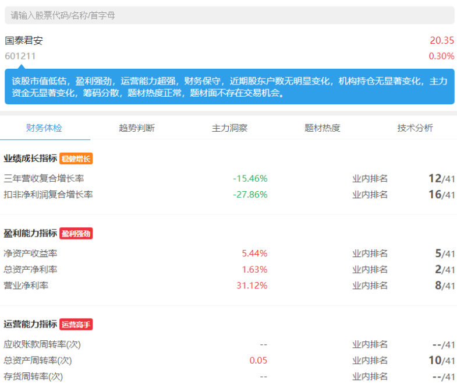Click the 国泰君安 stock name
Screen dimensions: 457x391
(24, 41)
